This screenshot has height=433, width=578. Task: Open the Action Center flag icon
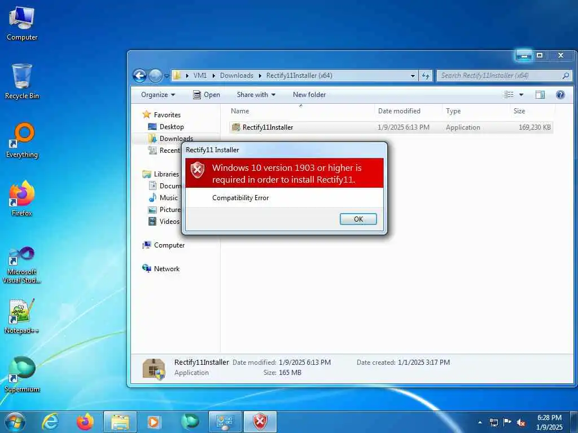507,422
